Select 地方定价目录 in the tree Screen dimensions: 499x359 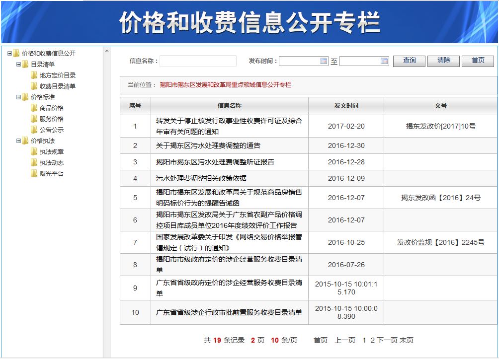[x=58, y=75]
